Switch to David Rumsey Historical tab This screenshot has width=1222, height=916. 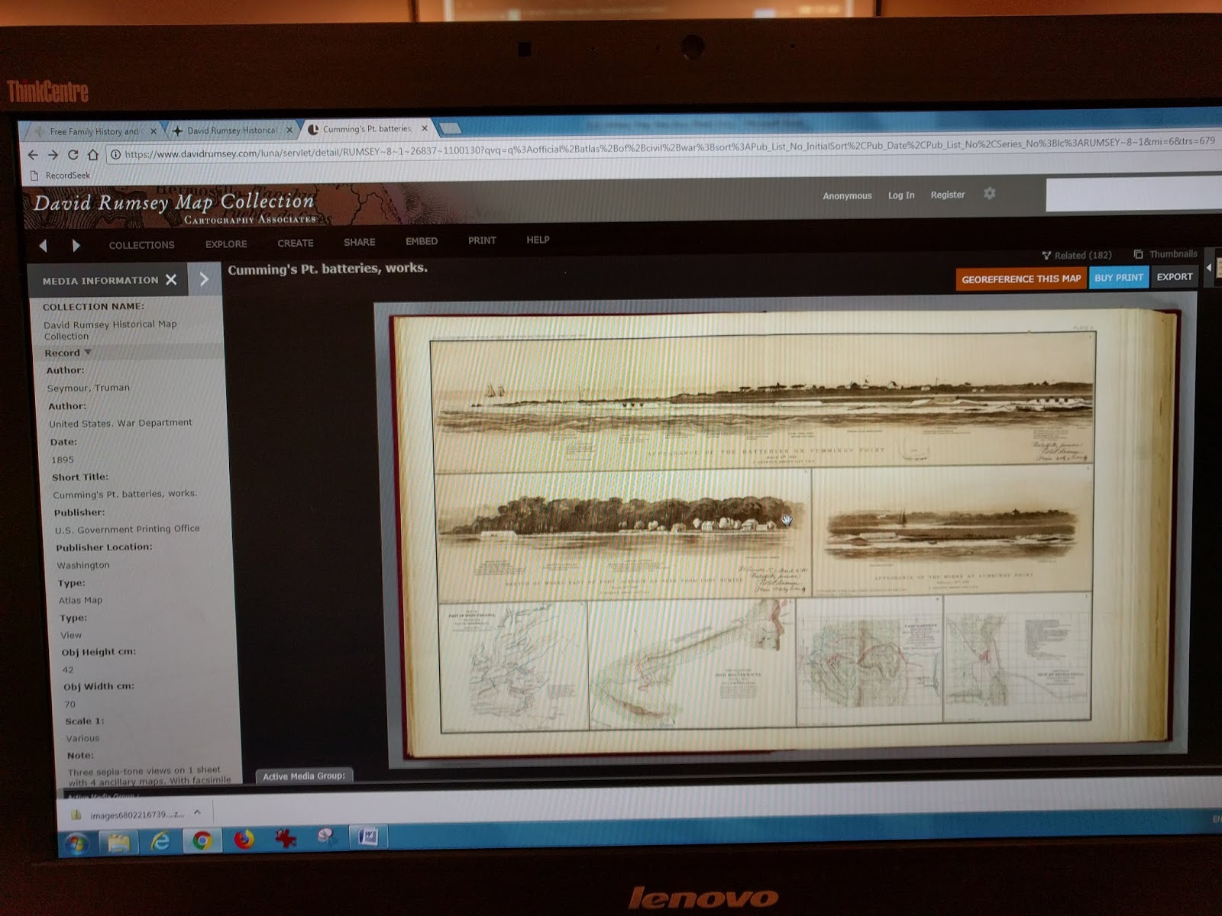231,131
